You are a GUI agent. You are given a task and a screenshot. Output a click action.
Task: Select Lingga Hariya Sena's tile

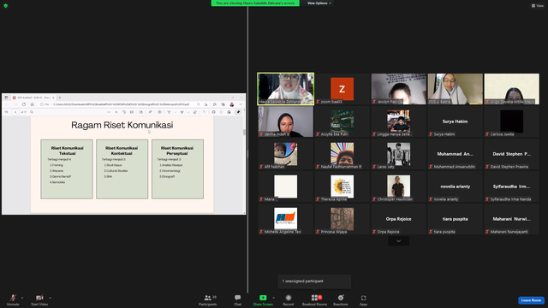click(398, 121)
